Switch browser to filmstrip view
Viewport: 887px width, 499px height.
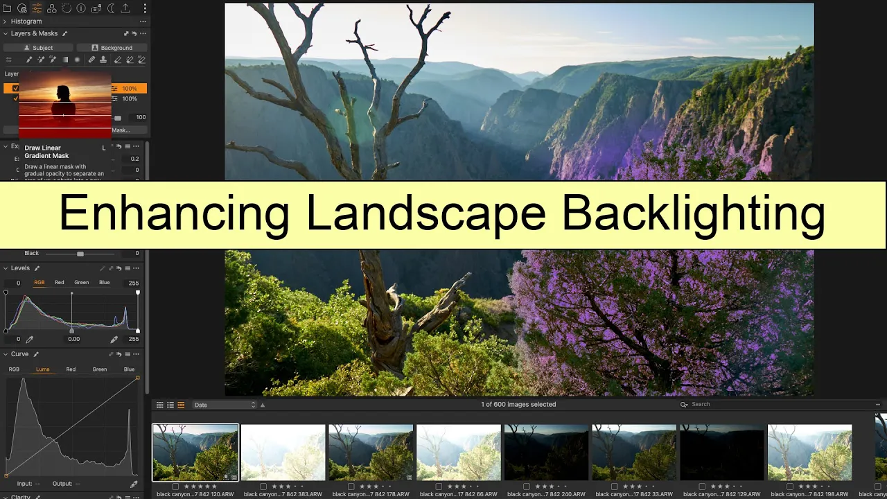(x=181, y=405)
